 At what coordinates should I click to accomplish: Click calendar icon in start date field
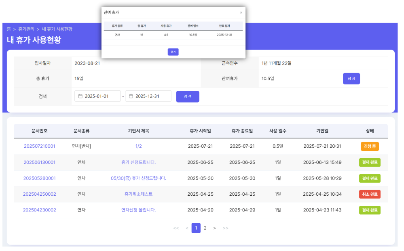80,96
